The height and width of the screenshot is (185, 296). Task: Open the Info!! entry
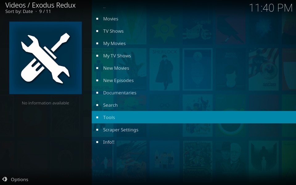click(x=194, y=142)
